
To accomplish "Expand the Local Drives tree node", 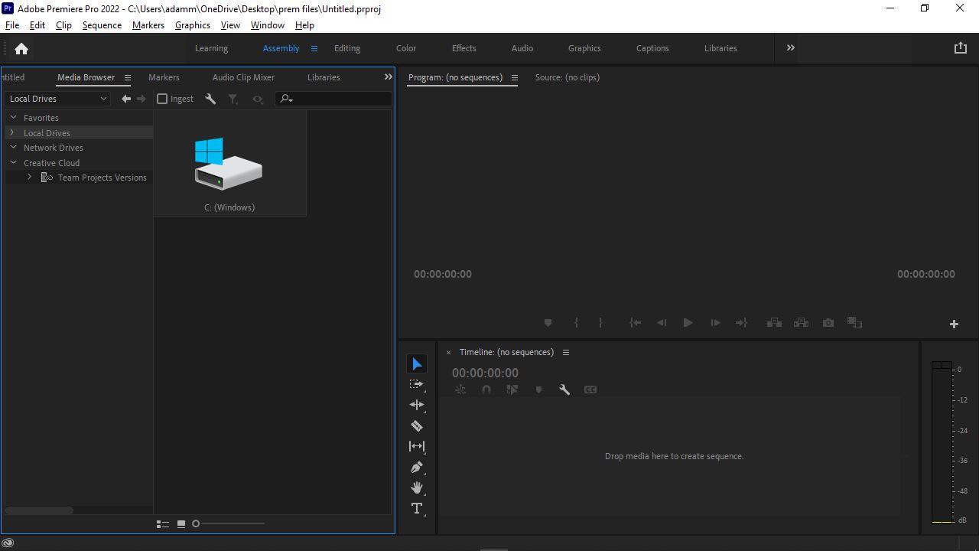I will (x=11, y=133).
